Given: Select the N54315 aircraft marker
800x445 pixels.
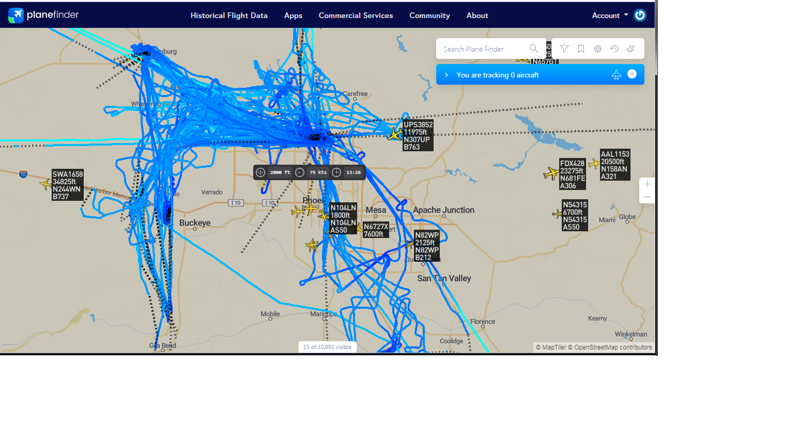Looking at the screenshot, I should coord(557,214).
